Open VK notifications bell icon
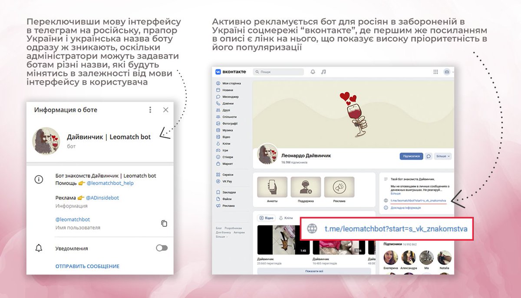The height and width of the screenshot is (298, 521). click(x=313, y=72)
